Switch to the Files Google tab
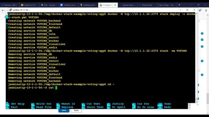The height and width of the screenshot is (117, 209). [49, 5]
